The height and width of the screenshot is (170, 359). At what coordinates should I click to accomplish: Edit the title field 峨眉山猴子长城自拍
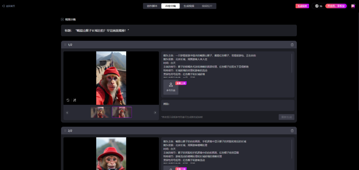[x=179, y=31]
